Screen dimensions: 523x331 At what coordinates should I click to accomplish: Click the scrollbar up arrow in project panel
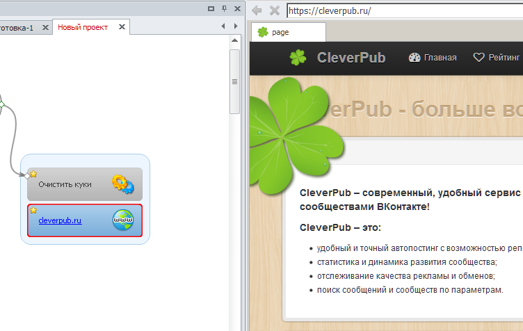point(234,40)
